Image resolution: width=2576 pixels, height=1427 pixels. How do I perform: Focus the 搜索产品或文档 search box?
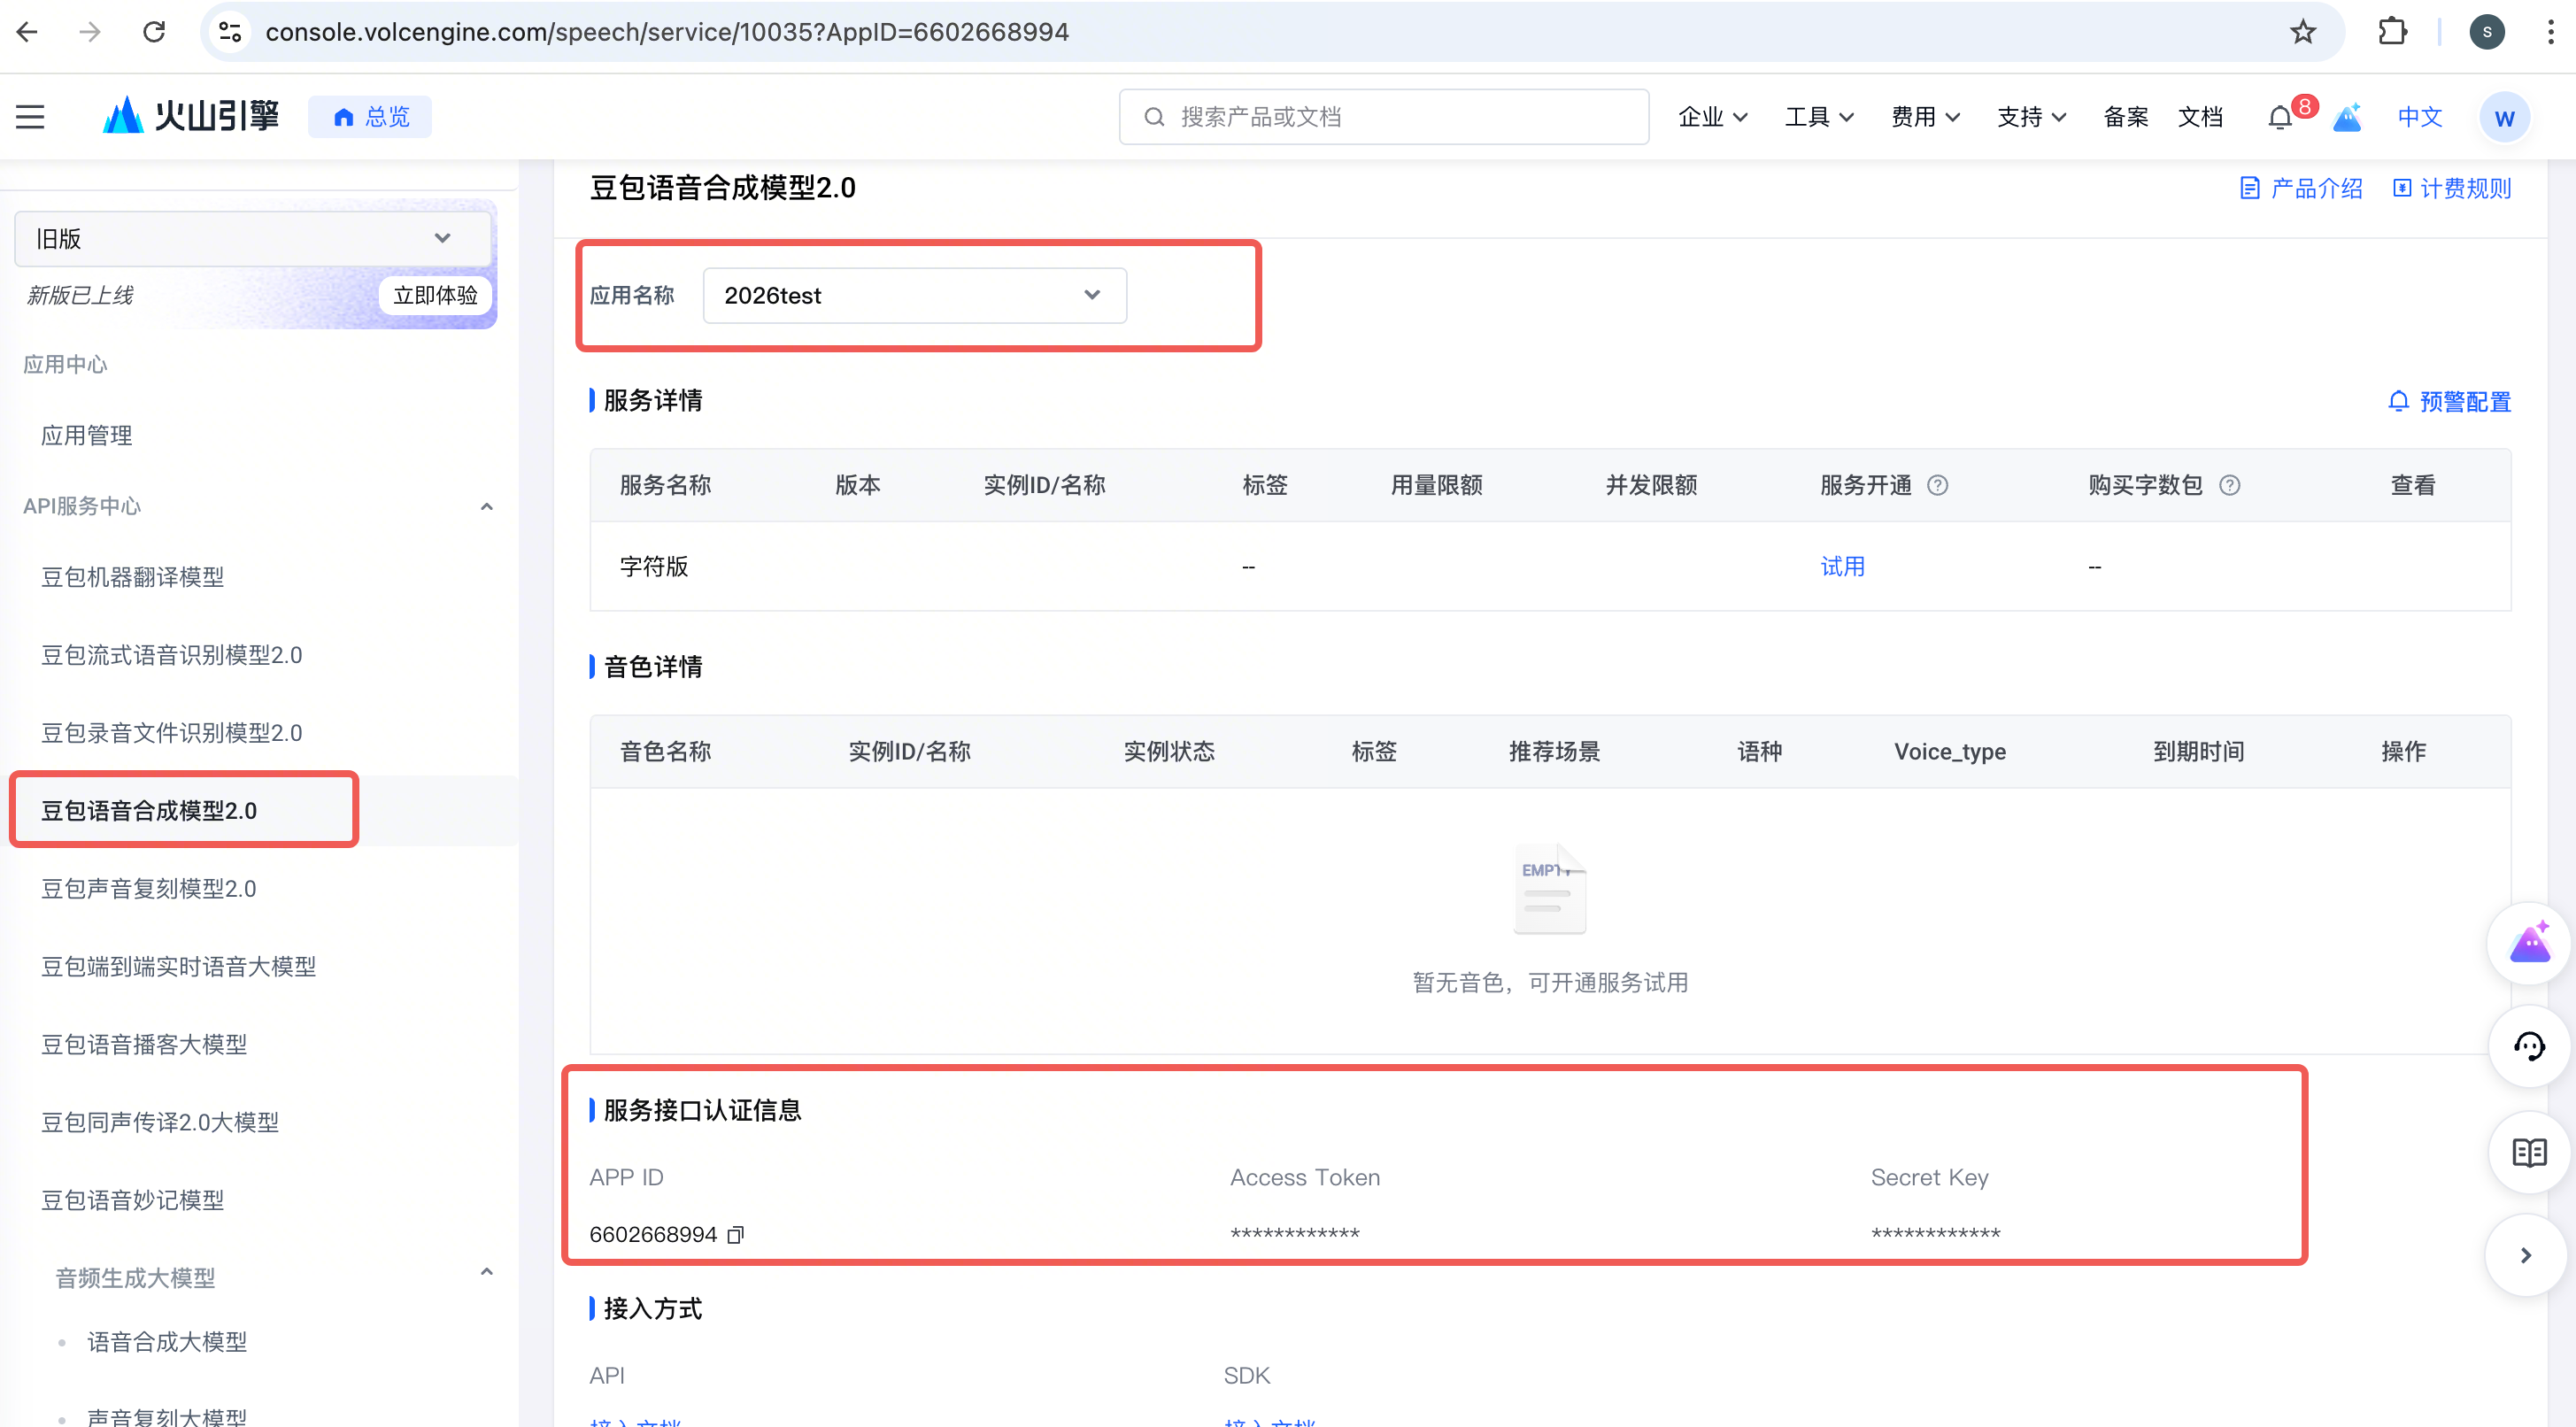coord(1383,117)
